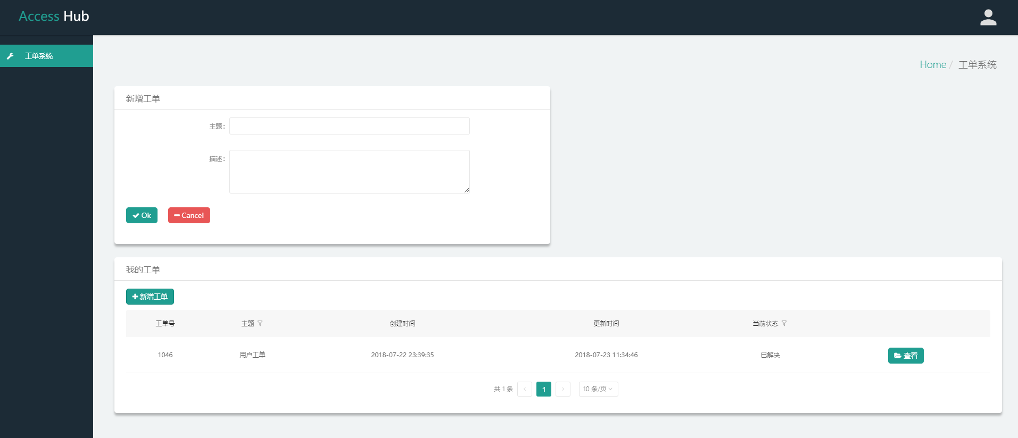Click the Access Hub logo
Screen dimensions: 1018x438
pos(54,16)
